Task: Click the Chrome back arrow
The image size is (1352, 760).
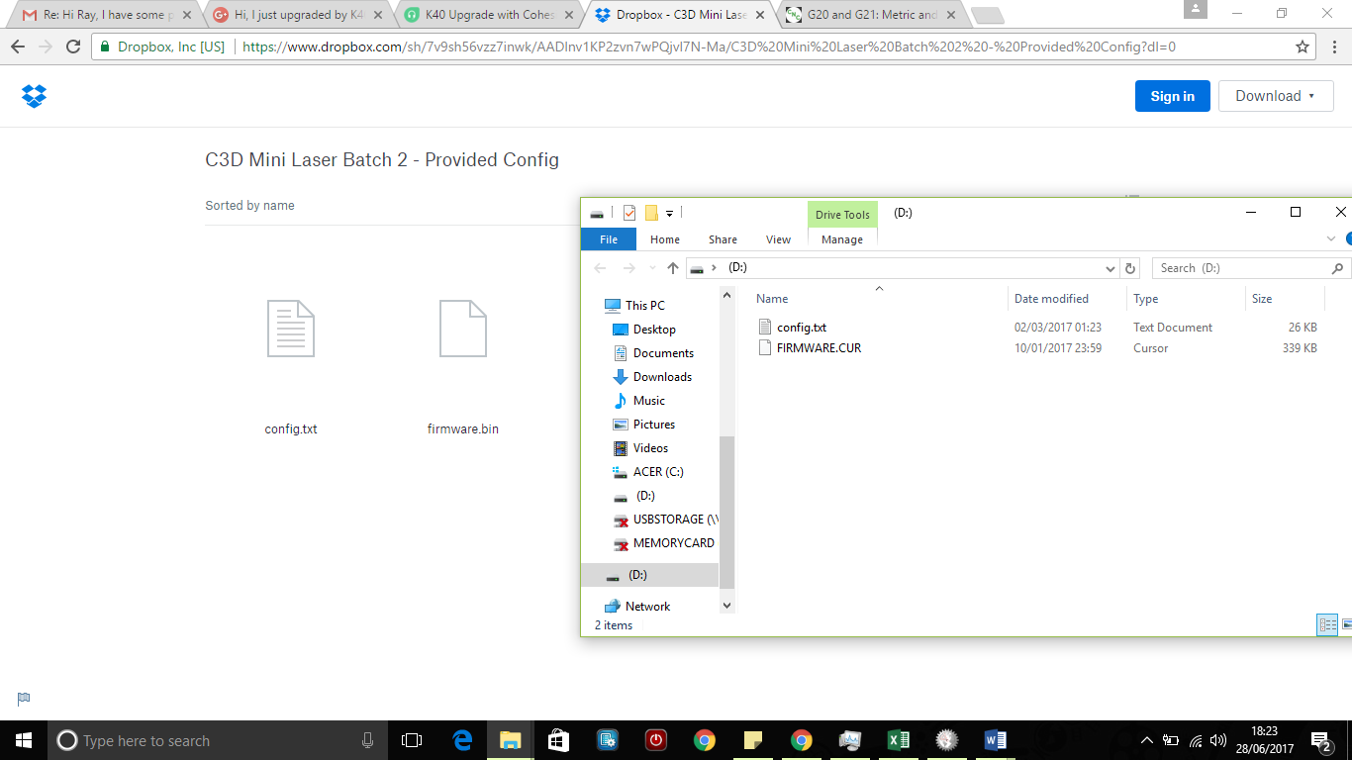Action: [x=18, y=47]
